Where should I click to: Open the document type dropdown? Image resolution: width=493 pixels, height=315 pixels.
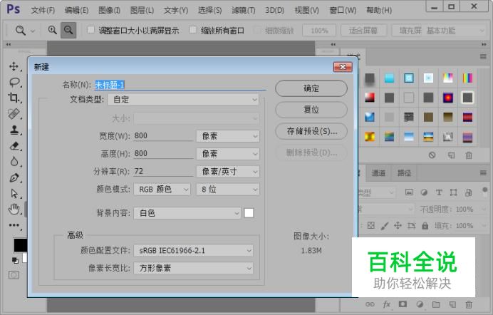pos(183,100)
